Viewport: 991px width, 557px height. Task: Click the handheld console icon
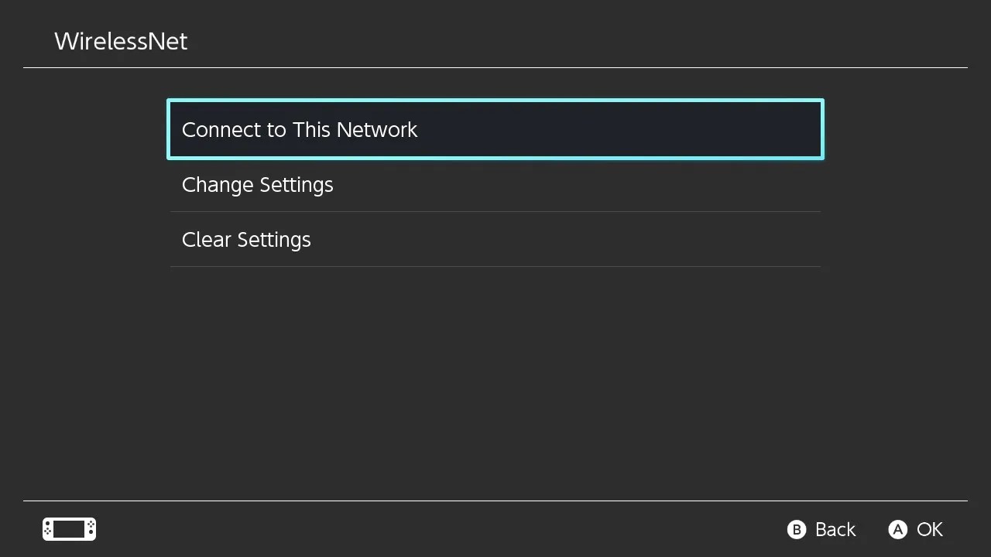(69, 529)
